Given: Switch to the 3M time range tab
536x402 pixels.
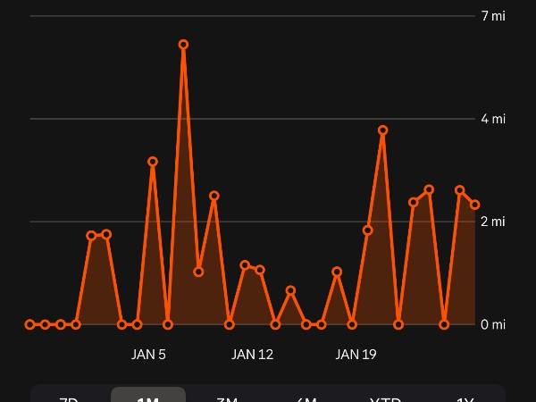Looking at the screenshot, I should coord(227,397).
